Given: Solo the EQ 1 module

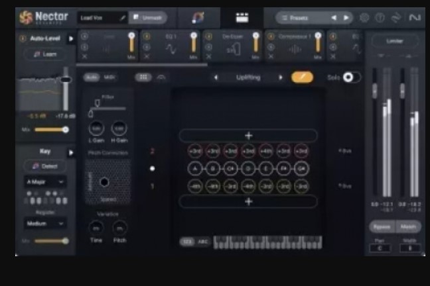Looking at the screenshot, I should (x=147, y=47).
